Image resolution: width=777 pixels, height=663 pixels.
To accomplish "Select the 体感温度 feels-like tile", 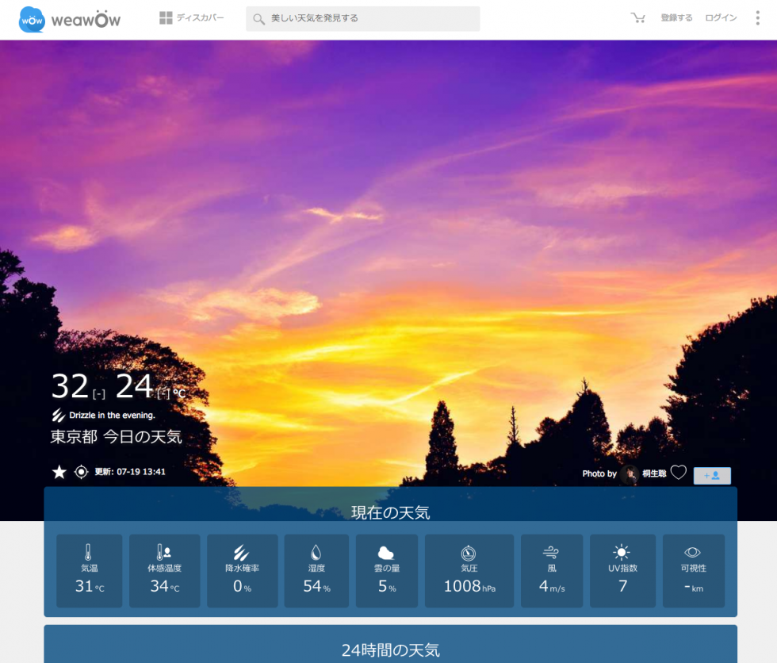I will point(164,570).
